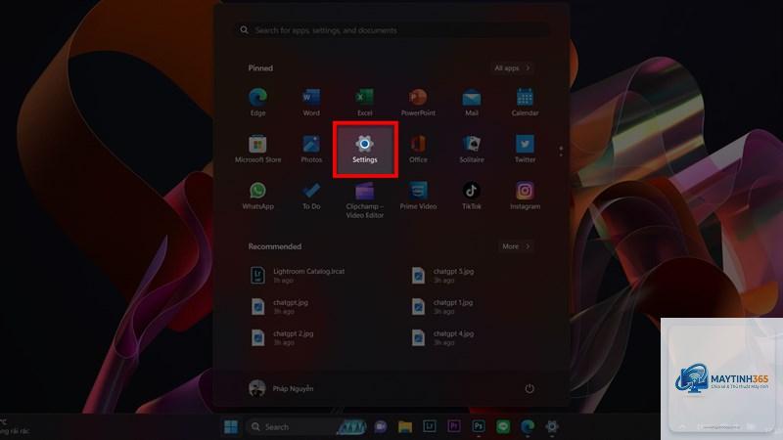The width and height of the screenshot is (783, 440).
Task: Open the Solitaire game
Action: pyautogui.click(x=472, y=149)
